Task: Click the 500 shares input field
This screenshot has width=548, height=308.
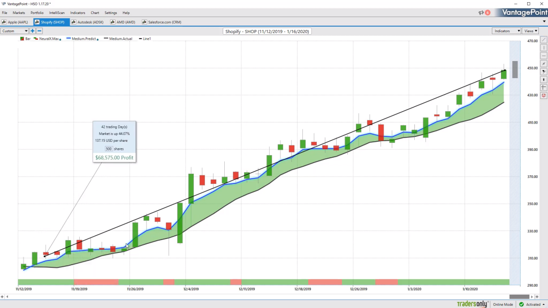Action: point(109,149)
